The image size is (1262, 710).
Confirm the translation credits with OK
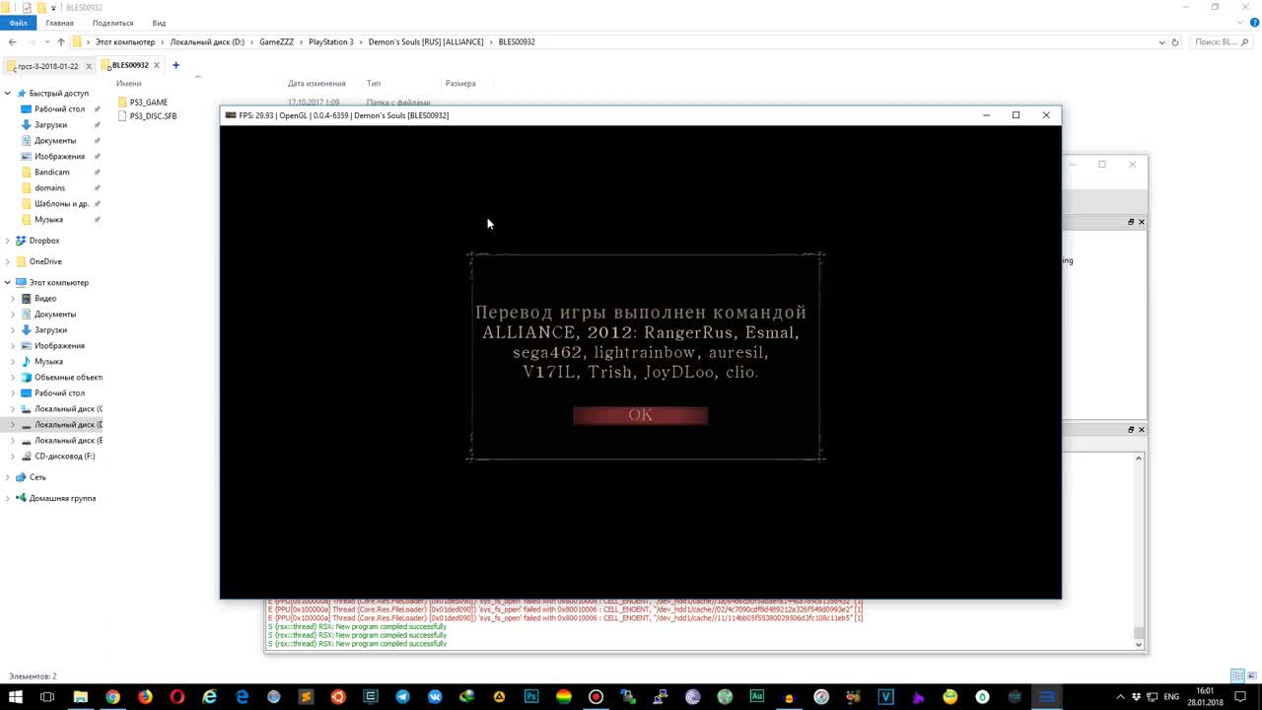click(x=640, y=415)
